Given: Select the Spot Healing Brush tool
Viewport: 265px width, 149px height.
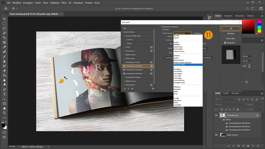Looking at the screenshot, I should coord(4,52).
